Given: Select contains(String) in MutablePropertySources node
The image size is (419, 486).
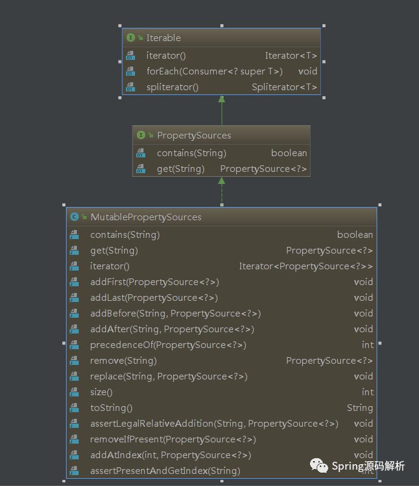Looking at the screenshot, I should 125,235.
